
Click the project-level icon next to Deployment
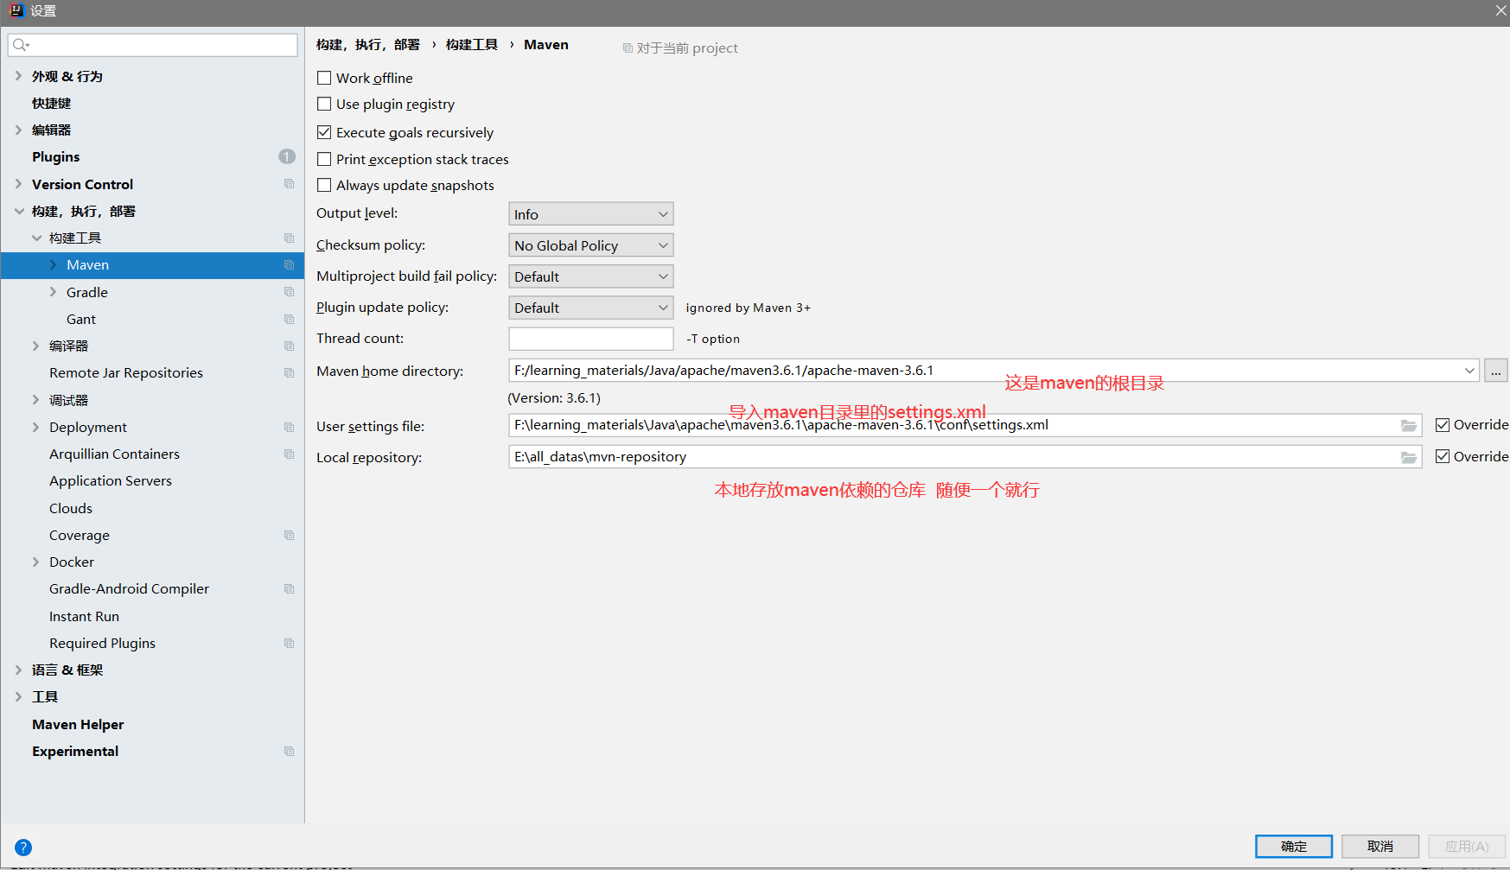pos(290,428)
